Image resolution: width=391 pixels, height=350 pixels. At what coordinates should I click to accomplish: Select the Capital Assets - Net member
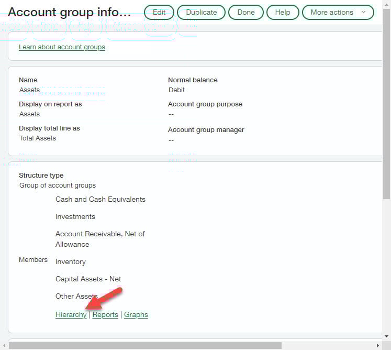click(88, 279)
